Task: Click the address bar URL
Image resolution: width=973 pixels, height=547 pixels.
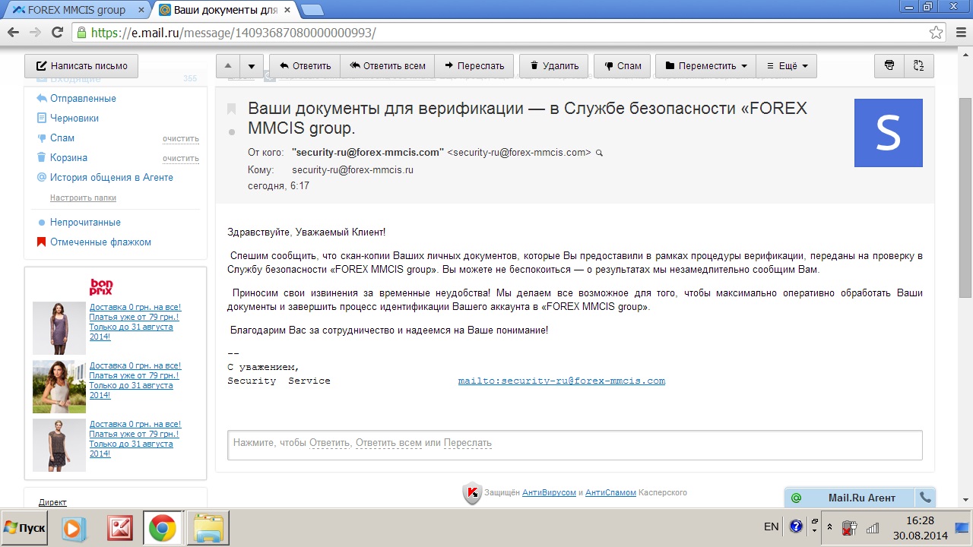Action: point(233,33)
